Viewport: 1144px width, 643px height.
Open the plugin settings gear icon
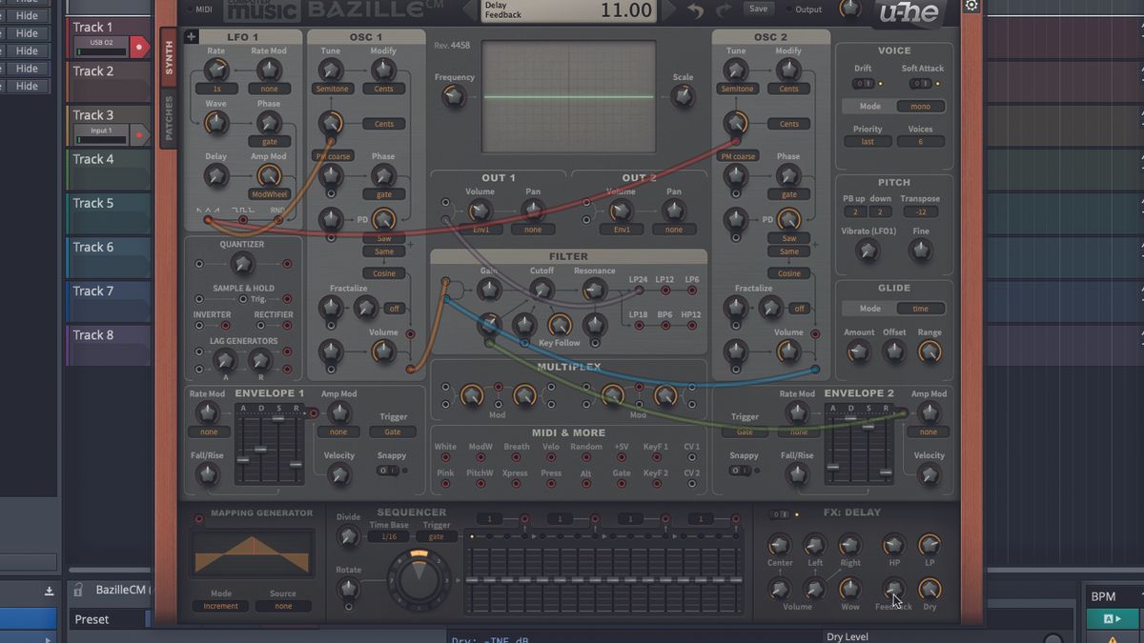970,7
